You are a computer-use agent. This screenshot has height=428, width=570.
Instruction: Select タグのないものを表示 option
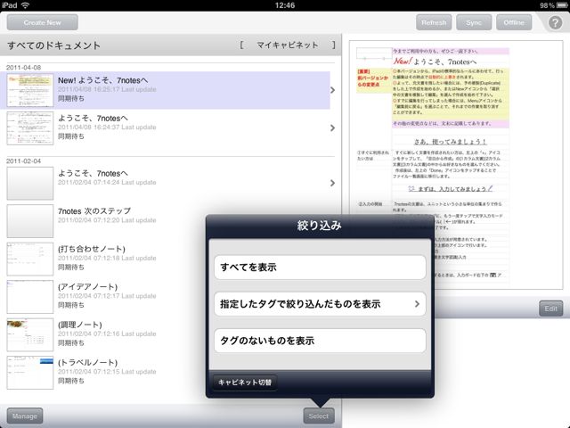320,341
